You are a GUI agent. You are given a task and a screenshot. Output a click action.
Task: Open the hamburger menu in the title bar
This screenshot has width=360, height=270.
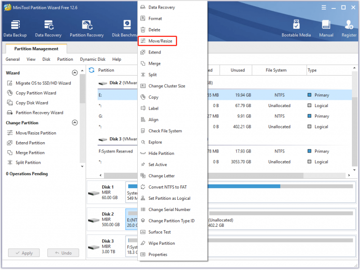click(x=324, y=8)
